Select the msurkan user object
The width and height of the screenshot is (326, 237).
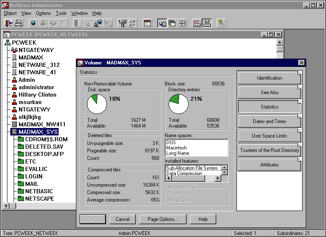click(26, 102)
